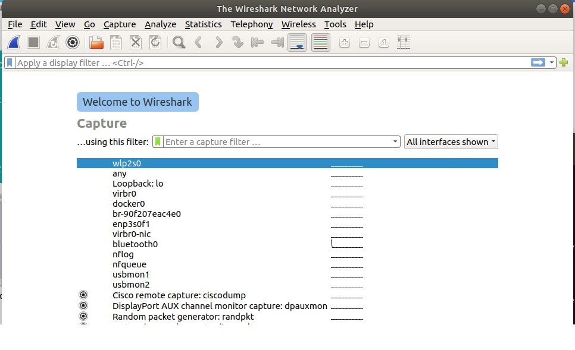The height and width of the screenshot is (350, 575).
Task: Click the apply filter arrow icon
Action: (538, 62)
